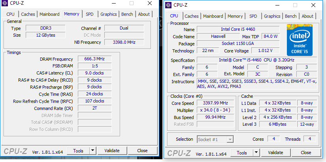Click the Level 3 12-way associativity value
This screenshot has width=326, height=162.
tap(307, 124)
